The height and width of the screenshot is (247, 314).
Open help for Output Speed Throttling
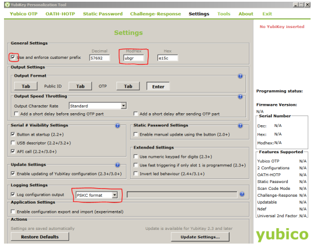(x=240, y=97)
